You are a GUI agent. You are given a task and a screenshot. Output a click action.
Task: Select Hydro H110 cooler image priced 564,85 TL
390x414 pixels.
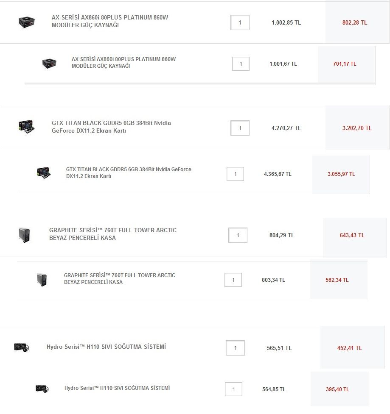[x=42, y=389]
